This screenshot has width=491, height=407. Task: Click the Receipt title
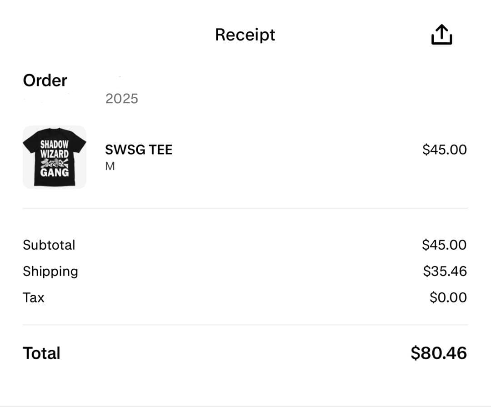tap(245, 35)
